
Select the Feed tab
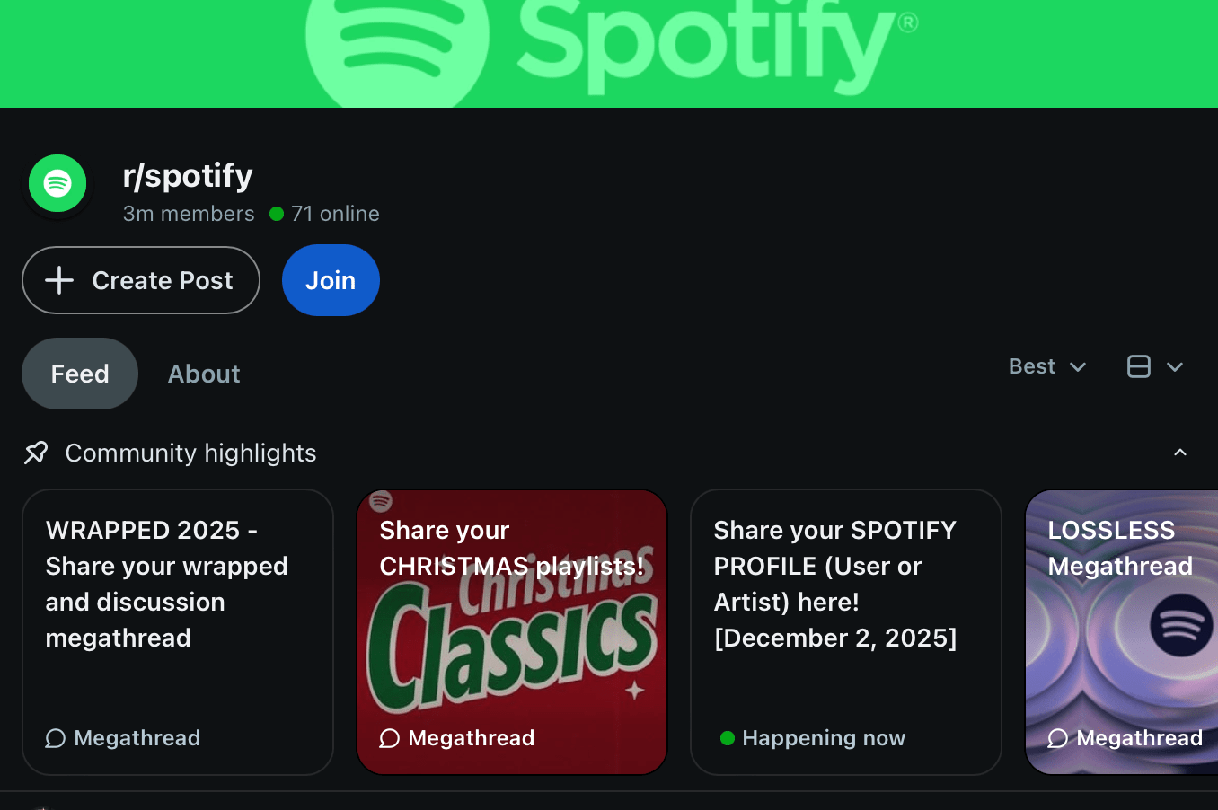coord(80,374)
